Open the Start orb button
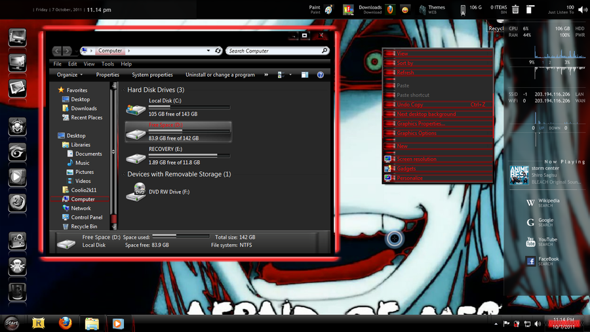Screen dimensions: 590x332 point(12,323)
